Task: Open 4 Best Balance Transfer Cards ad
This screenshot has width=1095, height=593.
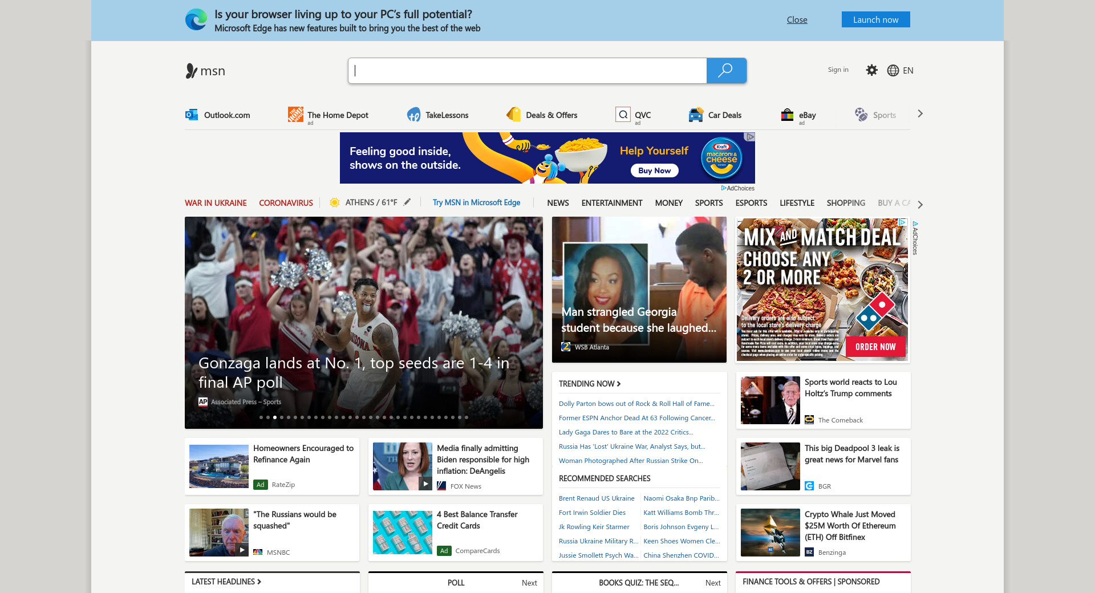Action: pyautogui.click(x=456, y=533)
